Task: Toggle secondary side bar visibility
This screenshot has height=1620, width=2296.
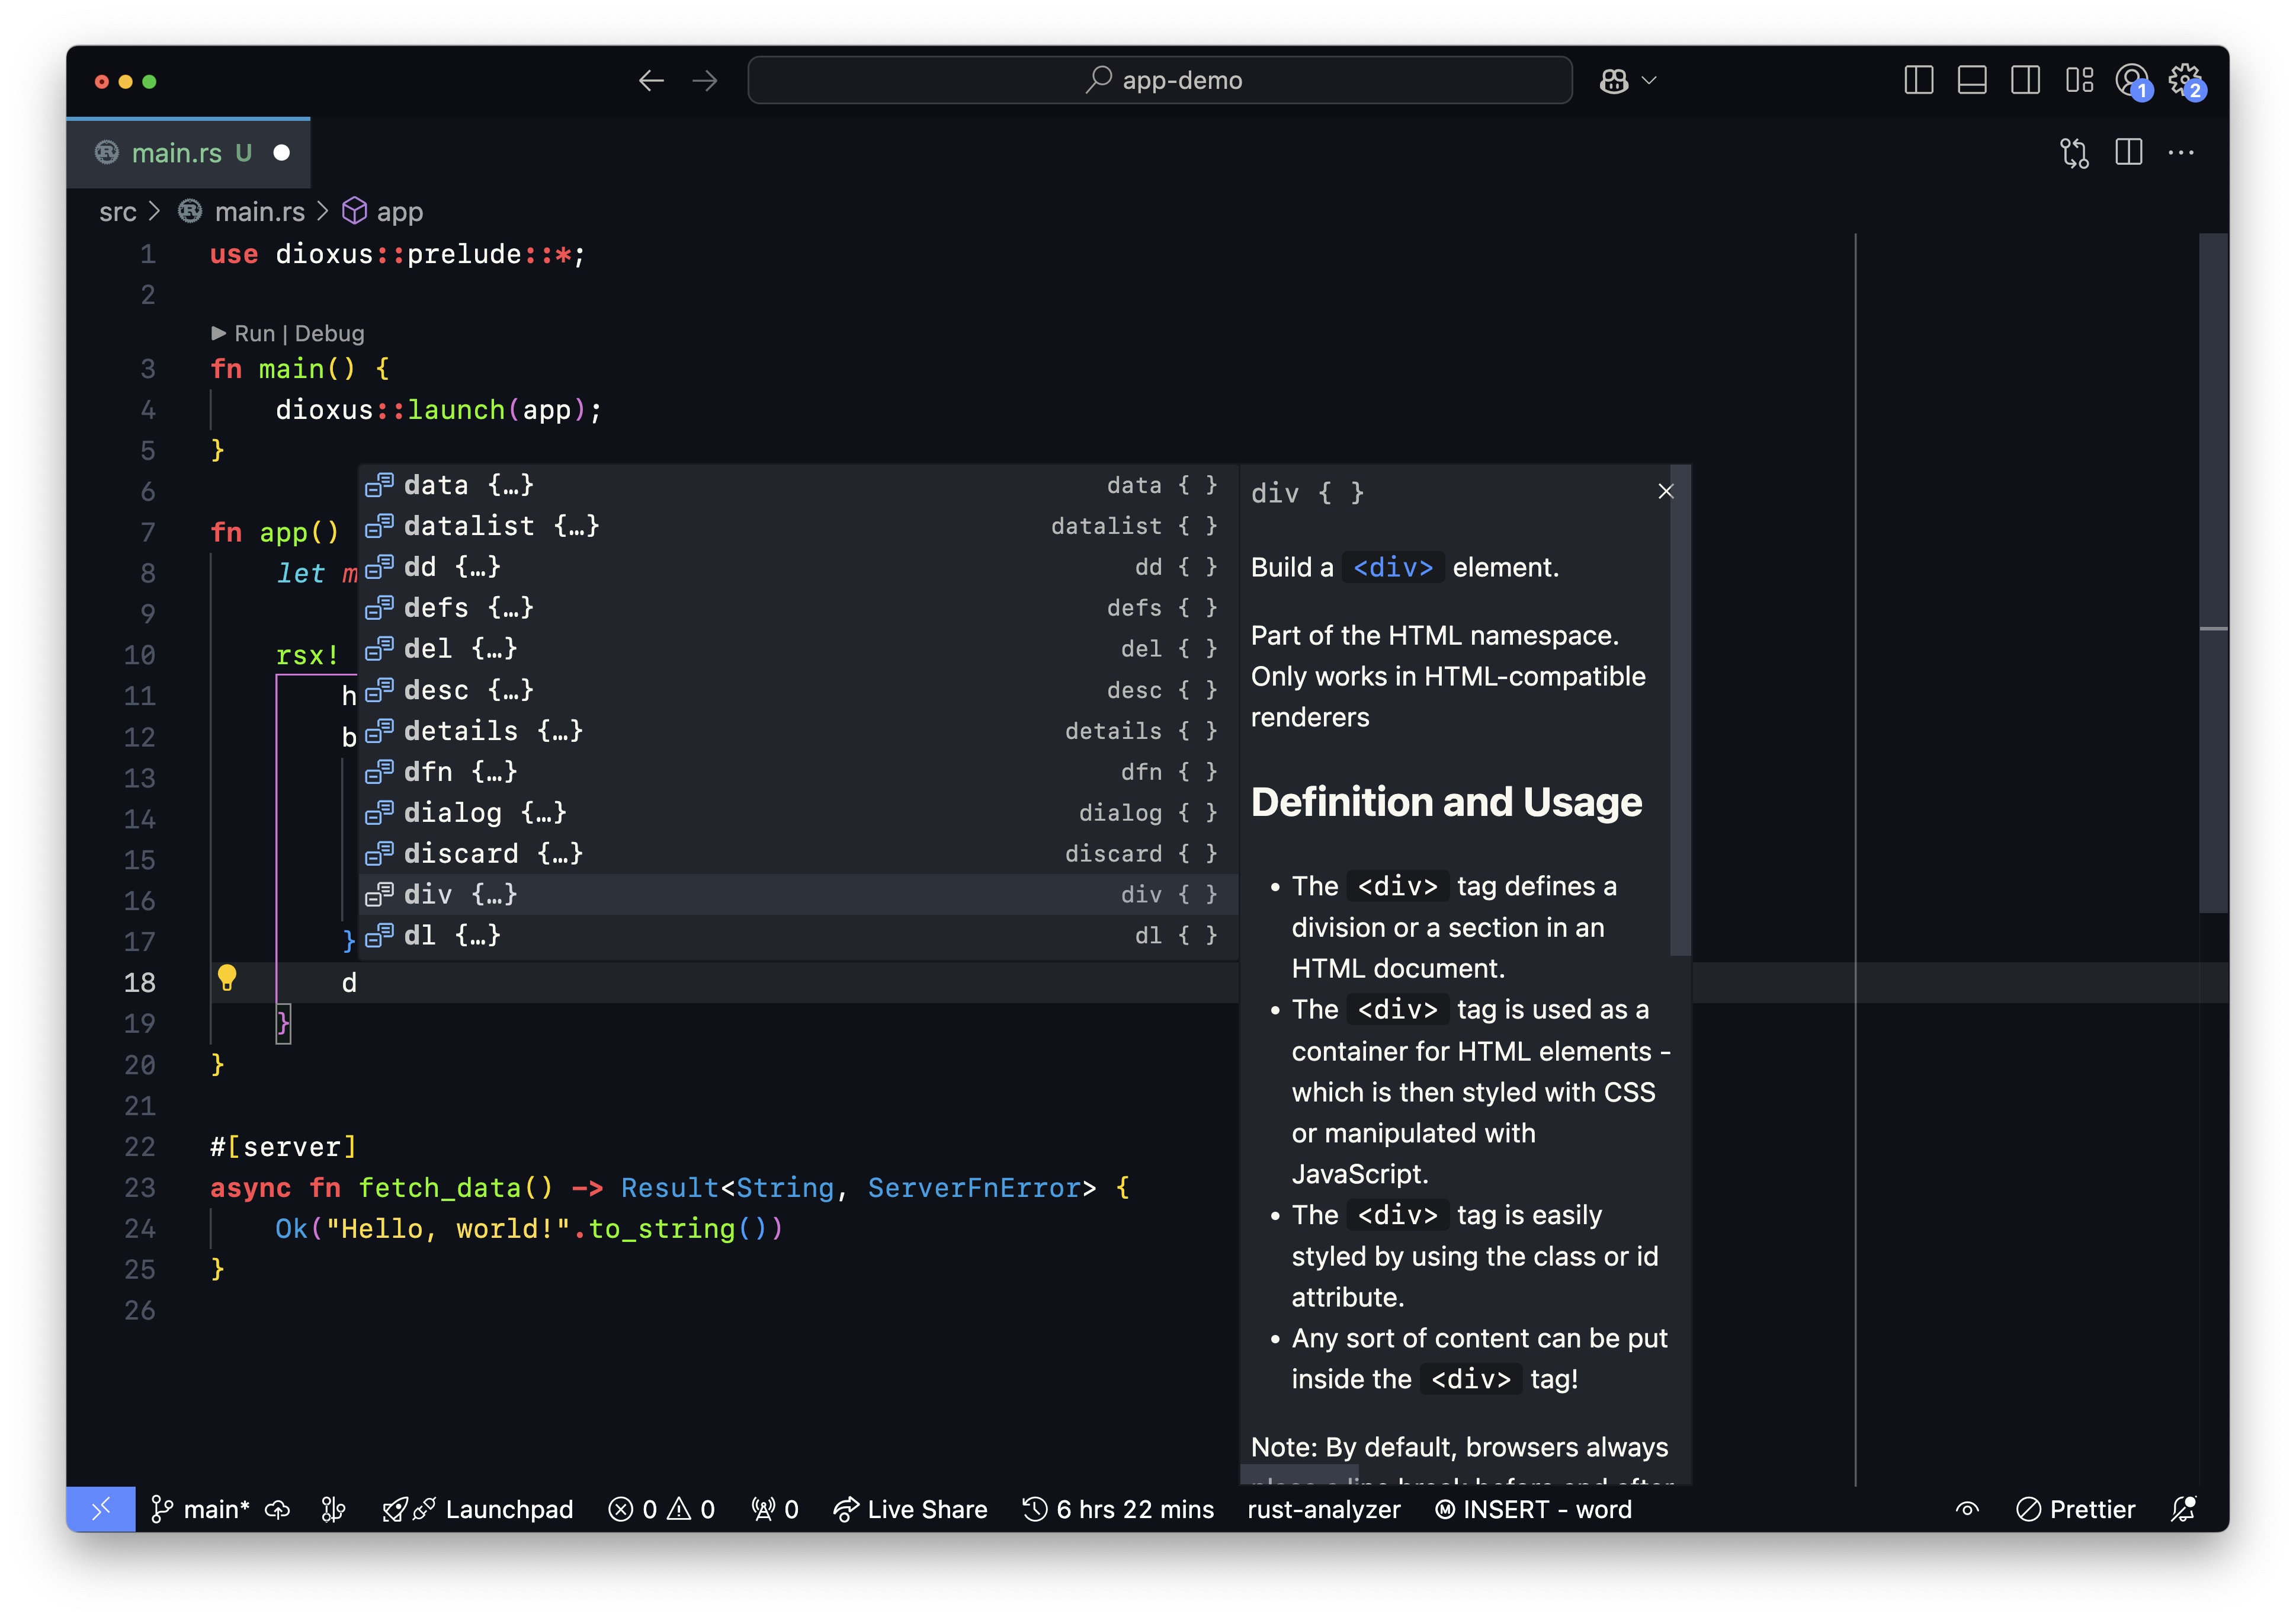Action: [2025, 80]
